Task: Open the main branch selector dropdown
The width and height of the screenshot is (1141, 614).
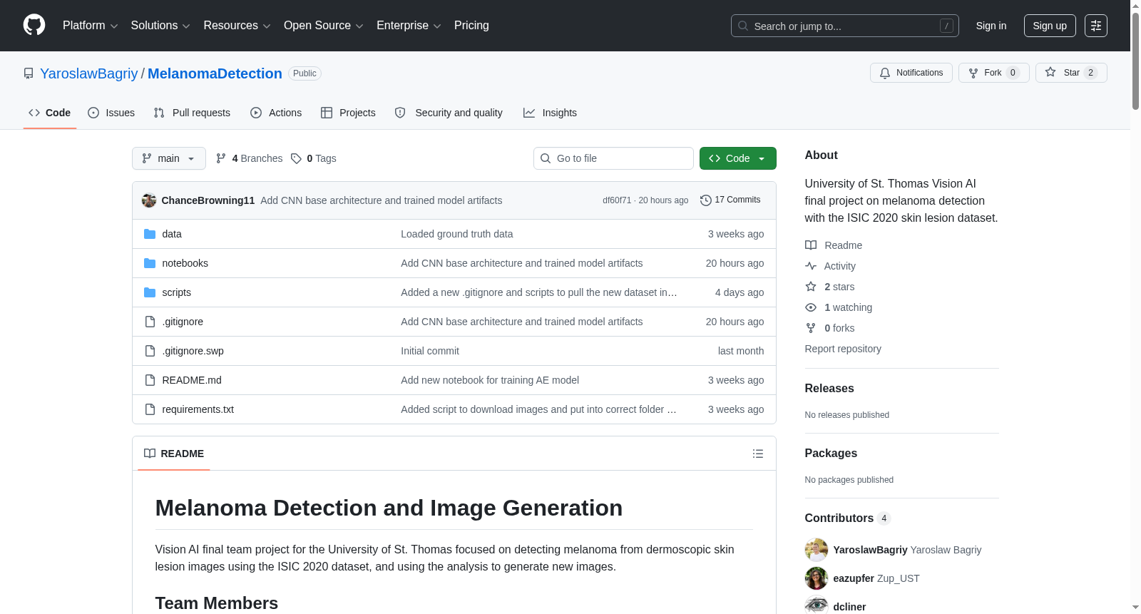Action: pos(169,158)
